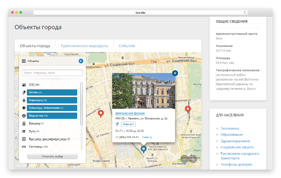Click the building photo in popup
Screen dimensions: 281x178
tap(144, 91)
